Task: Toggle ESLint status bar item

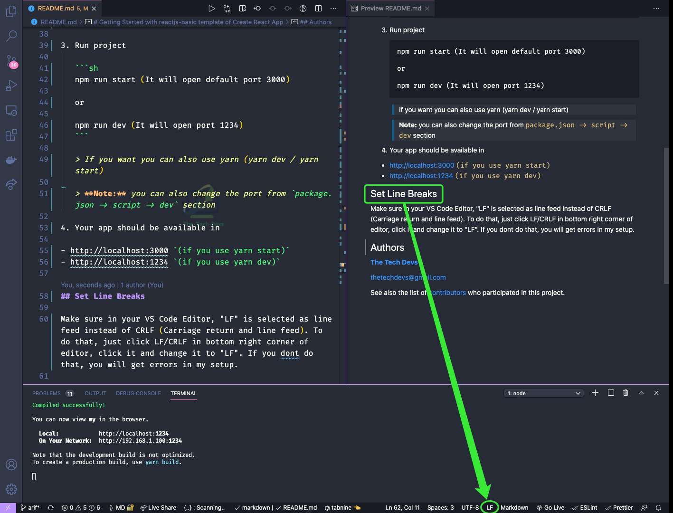Action: pyautogui.click(x=585, y=508)
